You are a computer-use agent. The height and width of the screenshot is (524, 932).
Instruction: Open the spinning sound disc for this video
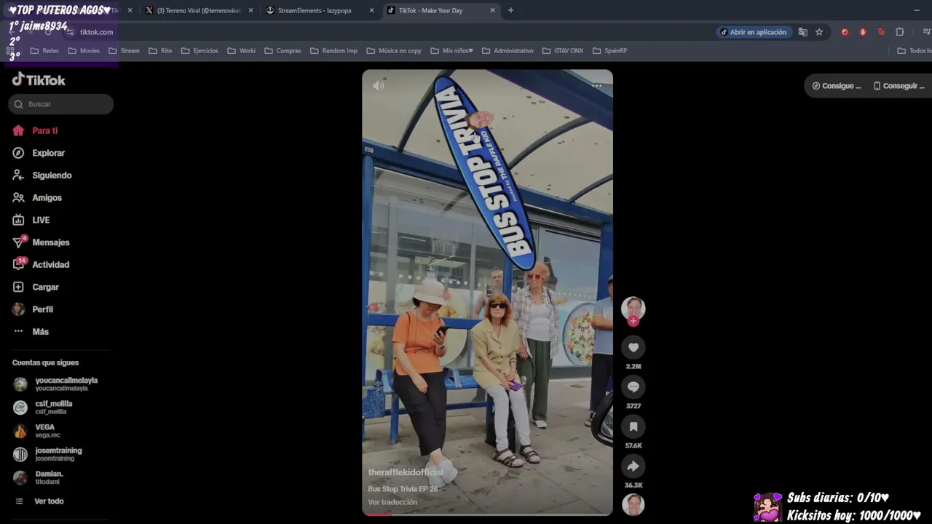pyautogui.click(x=633, y=504)
